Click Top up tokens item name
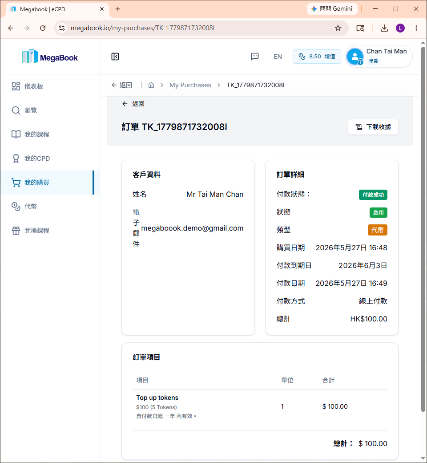This screenshot has height=463, width=427. (x=157, y=398)
